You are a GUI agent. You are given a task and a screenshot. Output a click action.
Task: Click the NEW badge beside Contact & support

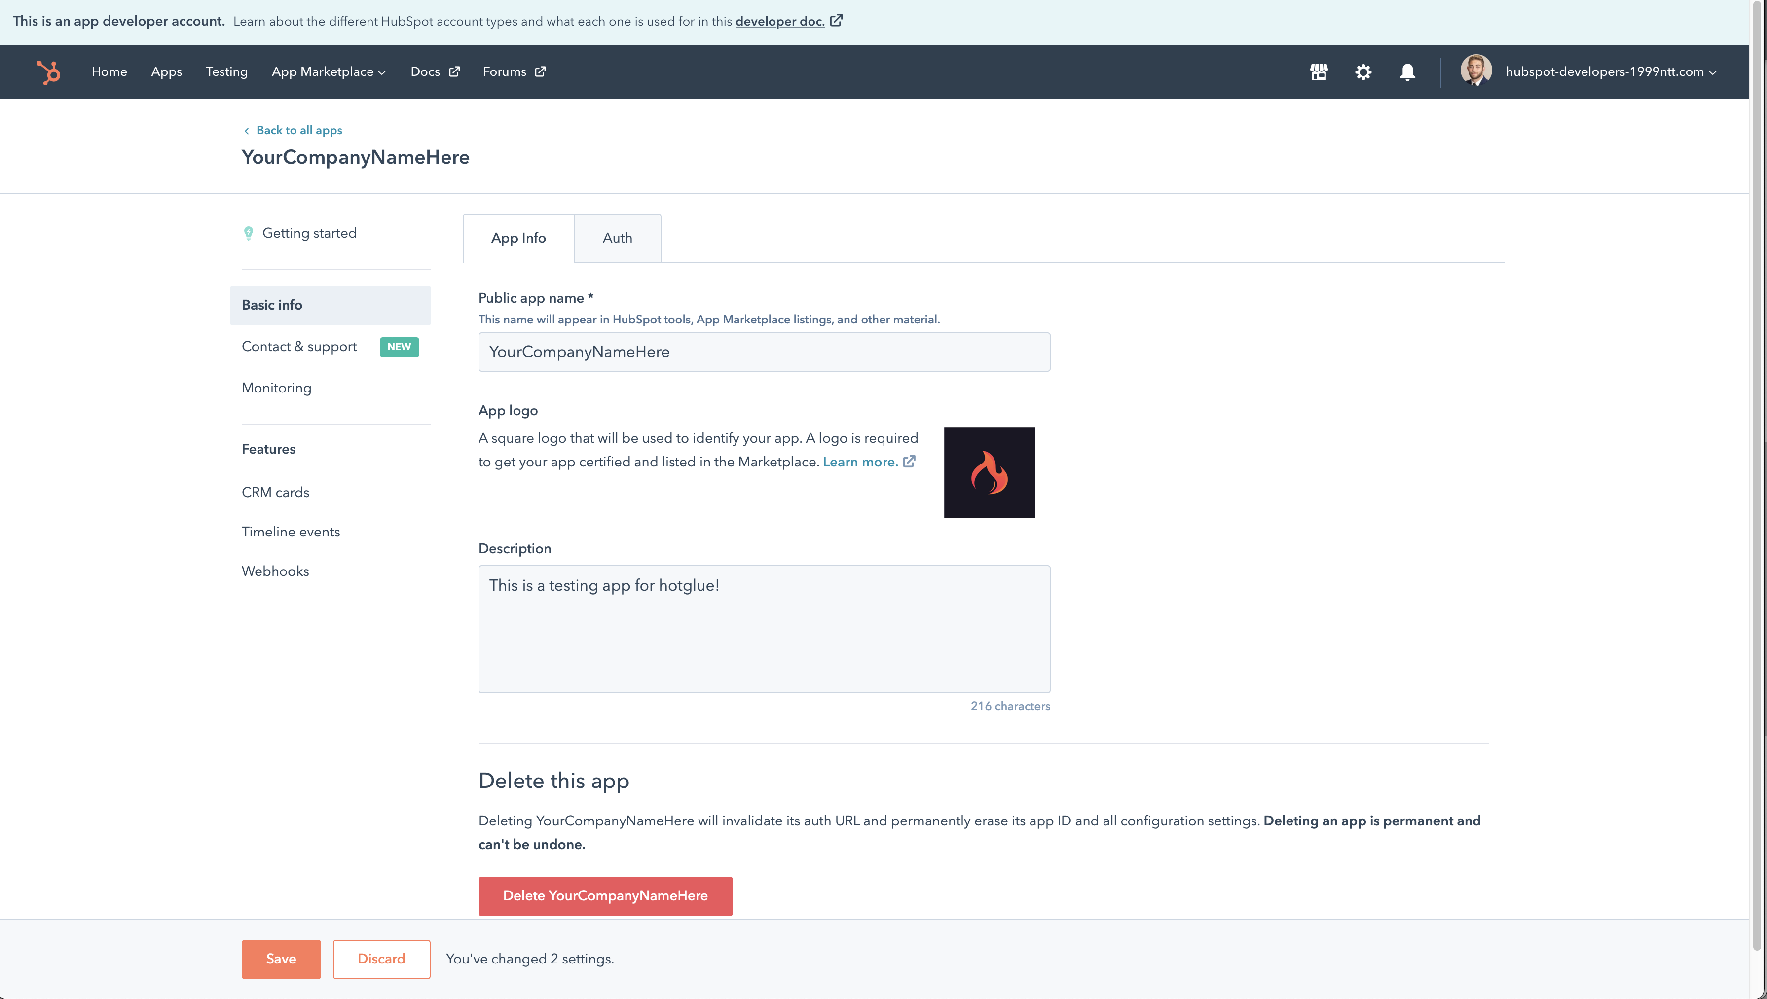tap(399, 347)
